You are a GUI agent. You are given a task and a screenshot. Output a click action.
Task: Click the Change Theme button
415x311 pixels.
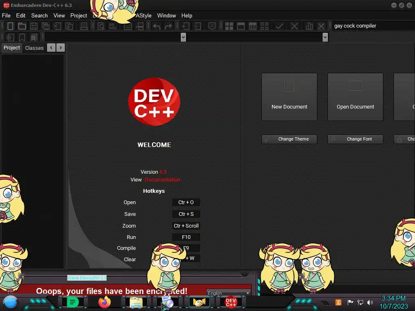tap(289, 139)
